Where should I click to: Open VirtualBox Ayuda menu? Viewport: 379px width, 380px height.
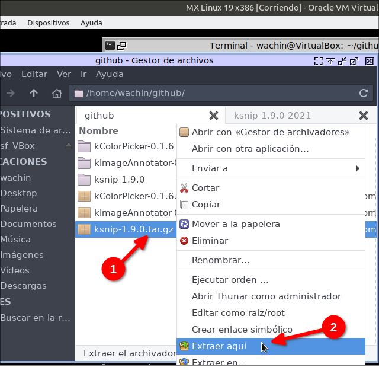91,23
